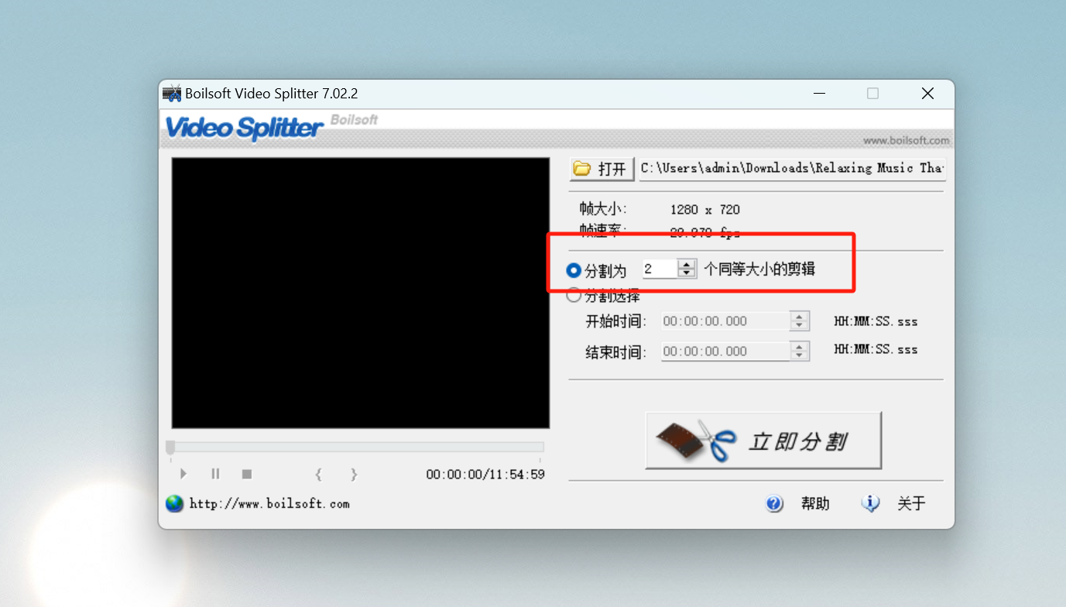This screenshot has width=1066, height=607.
Task: Click the 打开 open file button
Action: pos(602,169)
